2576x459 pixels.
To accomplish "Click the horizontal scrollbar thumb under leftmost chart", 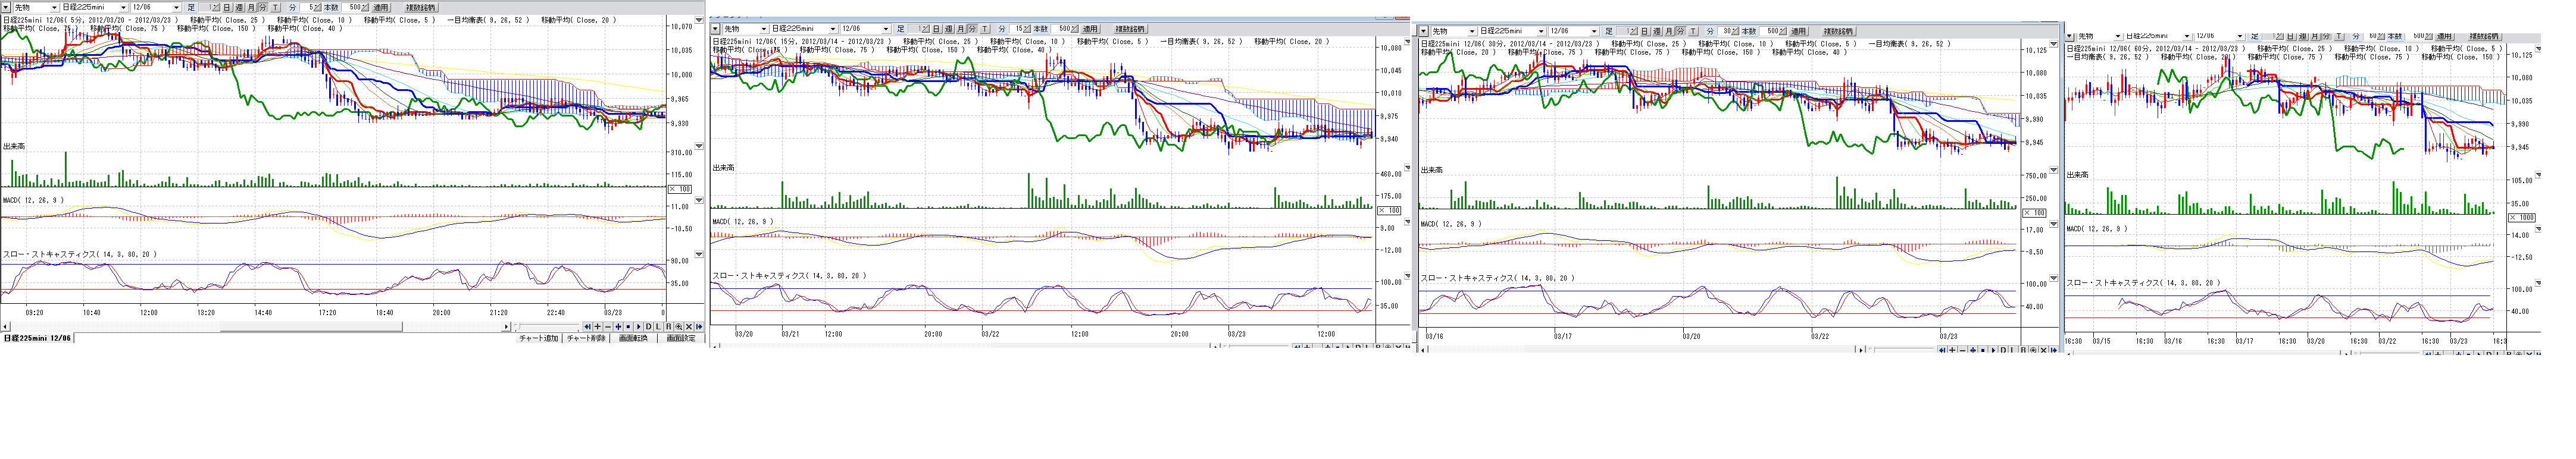I will tap(310, 327).
